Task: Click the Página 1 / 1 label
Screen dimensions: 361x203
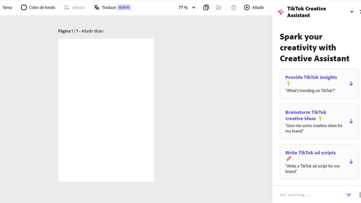Action: [68, 31]
